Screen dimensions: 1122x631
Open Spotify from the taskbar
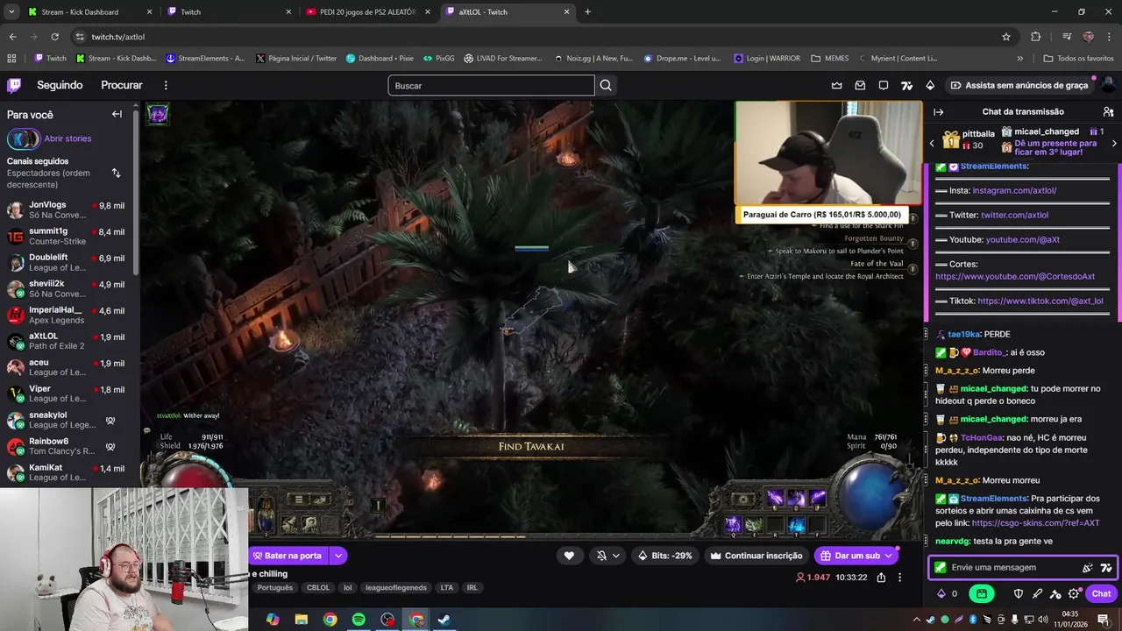359,620
